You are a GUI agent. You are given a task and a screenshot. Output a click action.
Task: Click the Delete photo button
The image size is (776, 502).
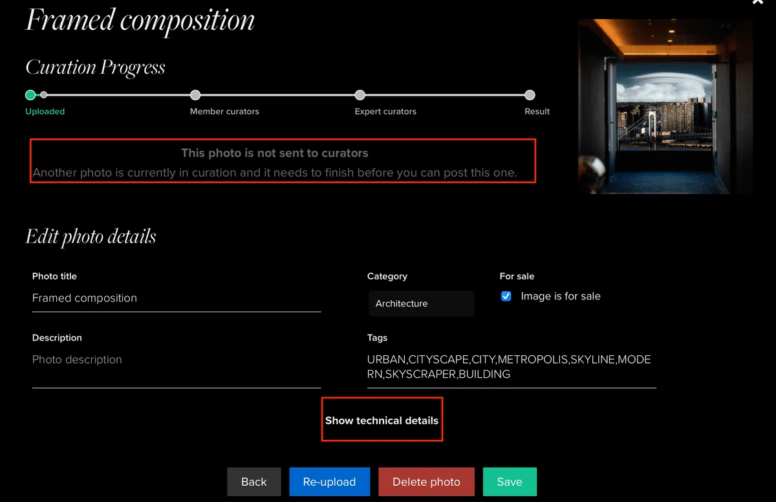[426, 481]
